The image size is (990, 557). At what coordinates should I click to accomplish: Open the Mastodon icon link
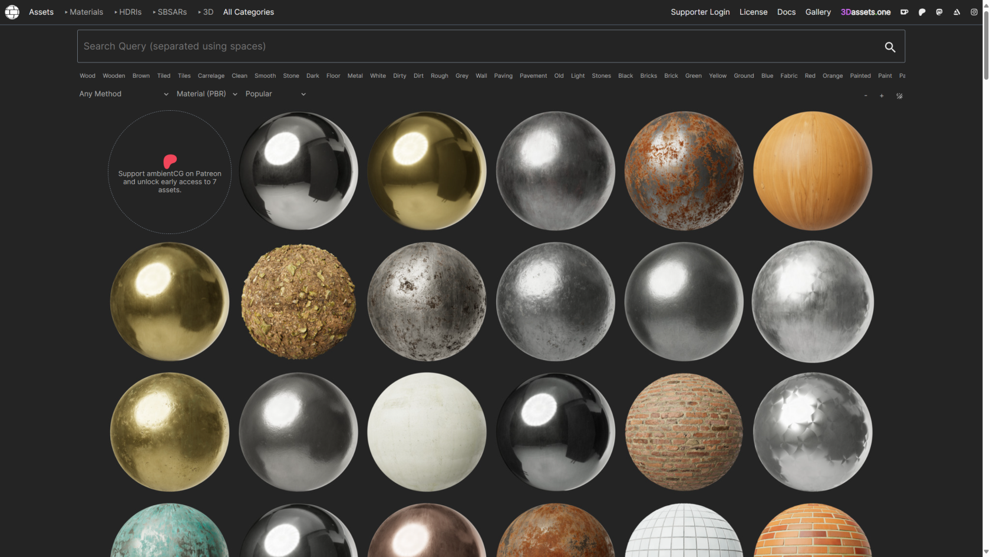[939, 12]
